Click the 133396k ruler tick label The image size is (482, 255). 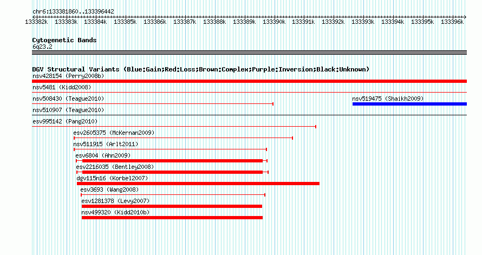coord(452,22)
